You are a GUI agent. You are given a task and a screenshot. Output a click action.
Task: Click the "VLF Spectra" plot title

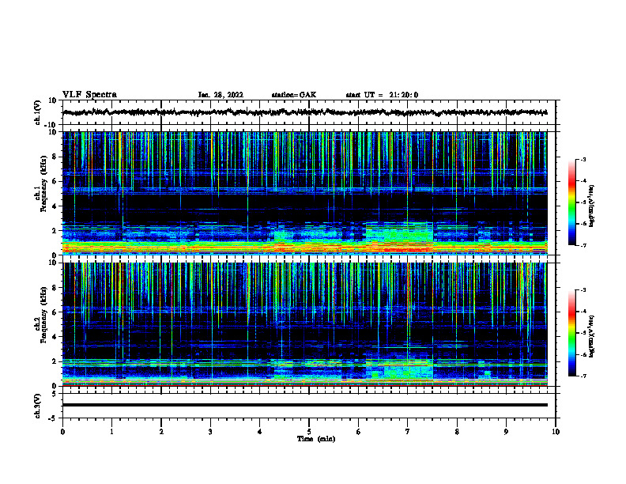89,94
